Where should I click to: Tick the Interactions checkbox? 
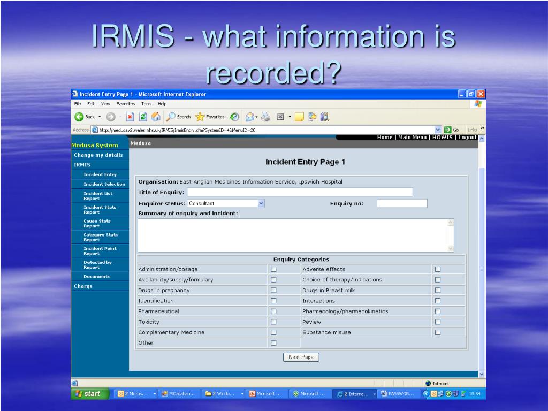coord(438,301)
